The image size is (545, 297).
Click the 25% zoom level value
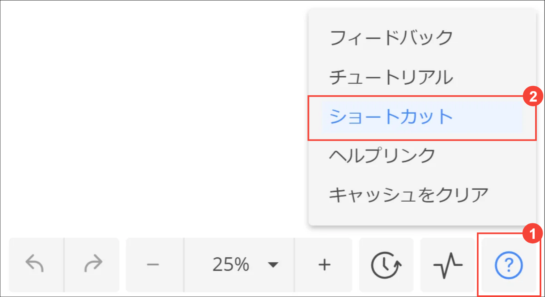pyautogui.click(x=231, y=265)
